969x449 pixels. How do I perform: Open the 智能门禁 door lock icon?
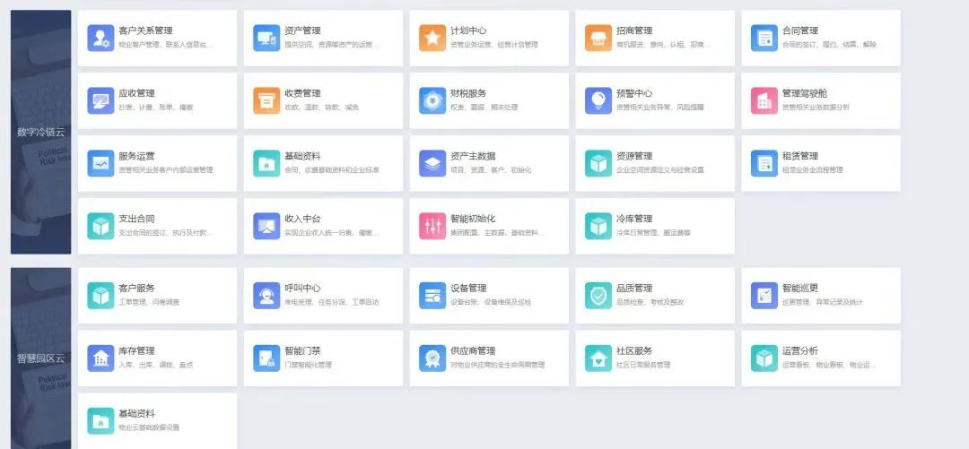[x=266, y=358]
